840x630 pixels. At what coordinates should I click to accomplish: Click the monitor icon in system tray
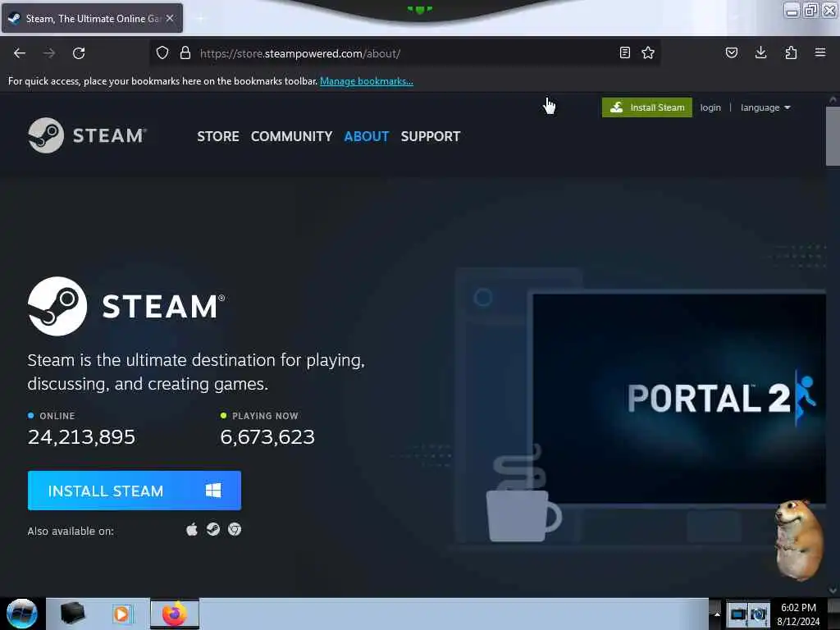737,614
